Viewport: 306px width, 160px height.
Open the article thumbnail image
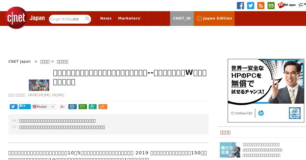pos(39,85)
